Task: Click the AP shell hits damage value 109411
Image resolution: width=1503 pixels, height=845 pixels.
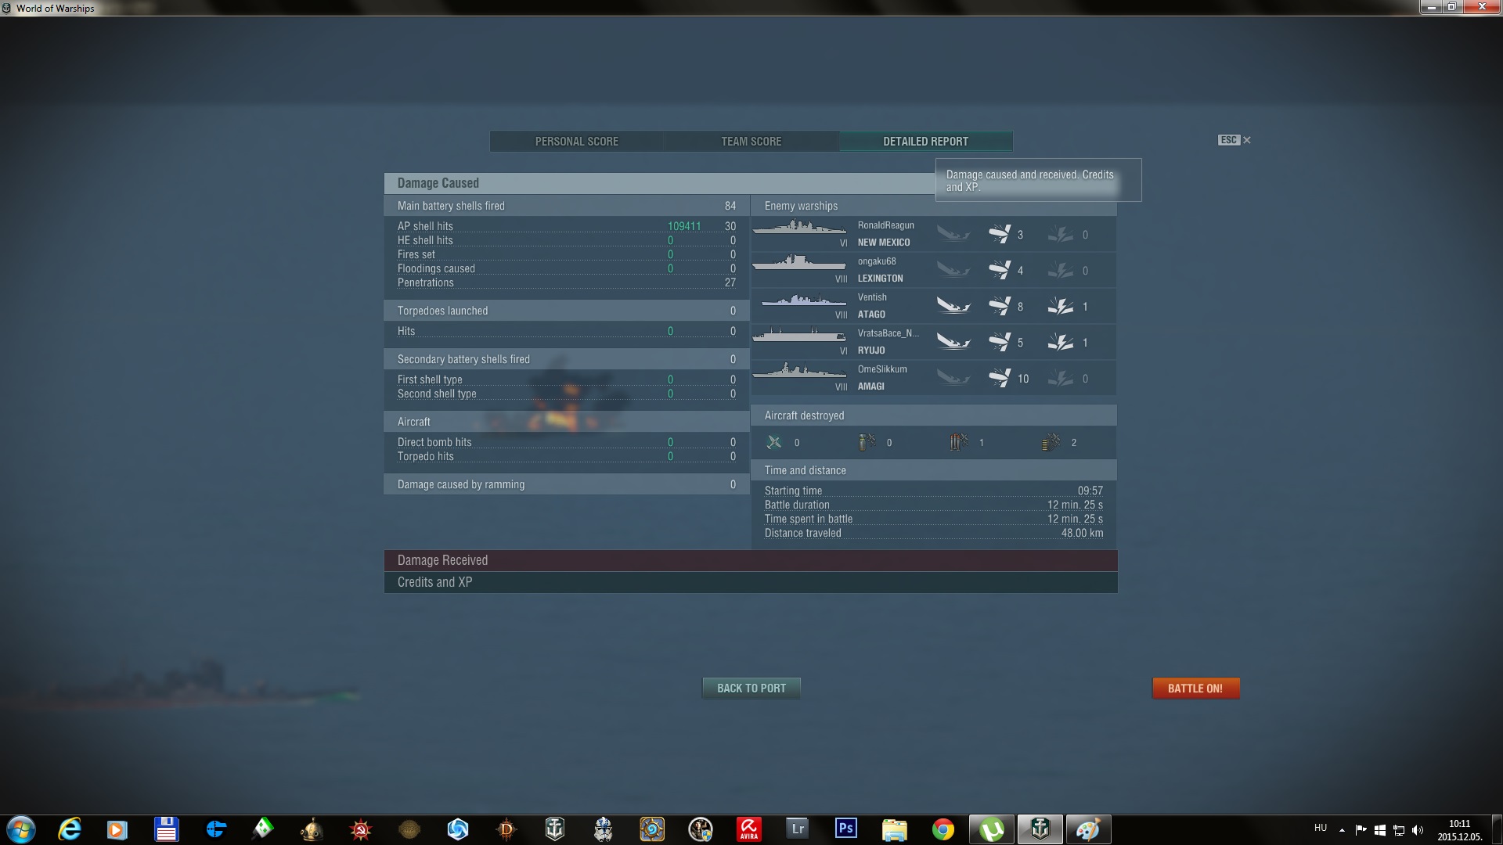Action: tap(684, 226)
